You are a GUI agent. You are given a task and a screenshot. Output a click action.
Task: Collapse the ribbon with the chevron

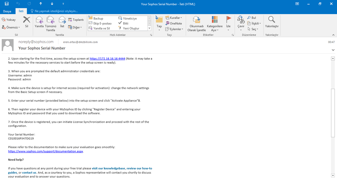click(x=333, y=35)
